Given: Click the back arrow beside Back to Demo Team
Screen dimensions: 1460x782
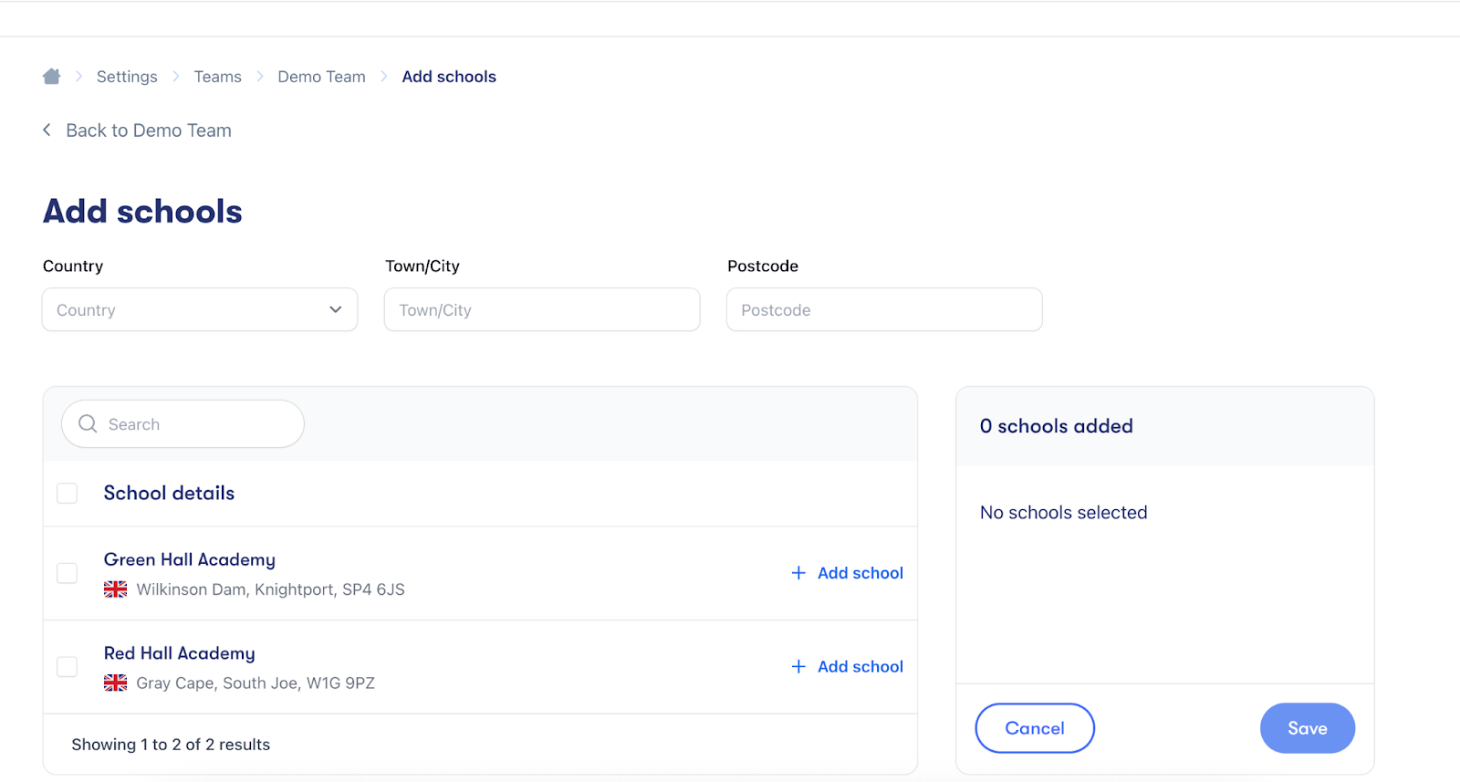Looking at the screenshot, I should point(47,130).
